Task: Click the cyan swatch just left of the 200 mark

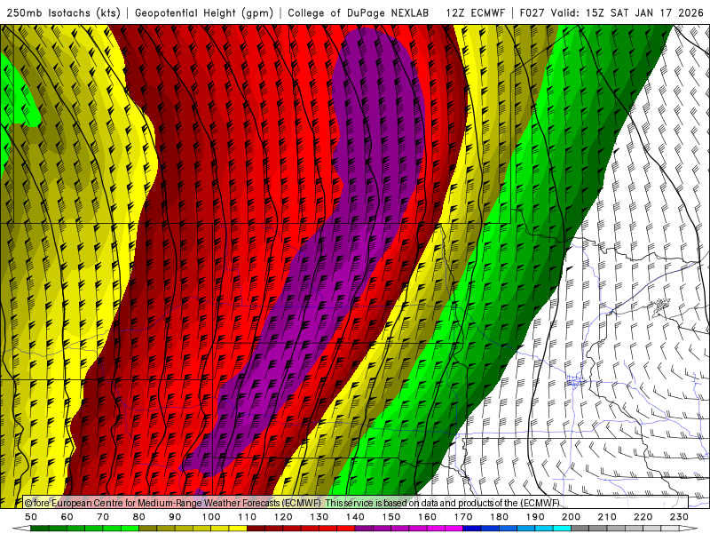Action: 562,529
